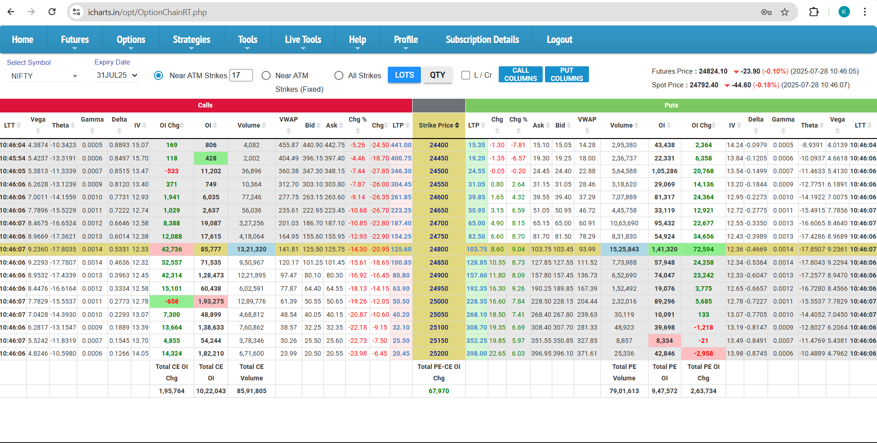Sort by Strike Price column arrows
Screen dimensions: 877x443
point(457,125)
